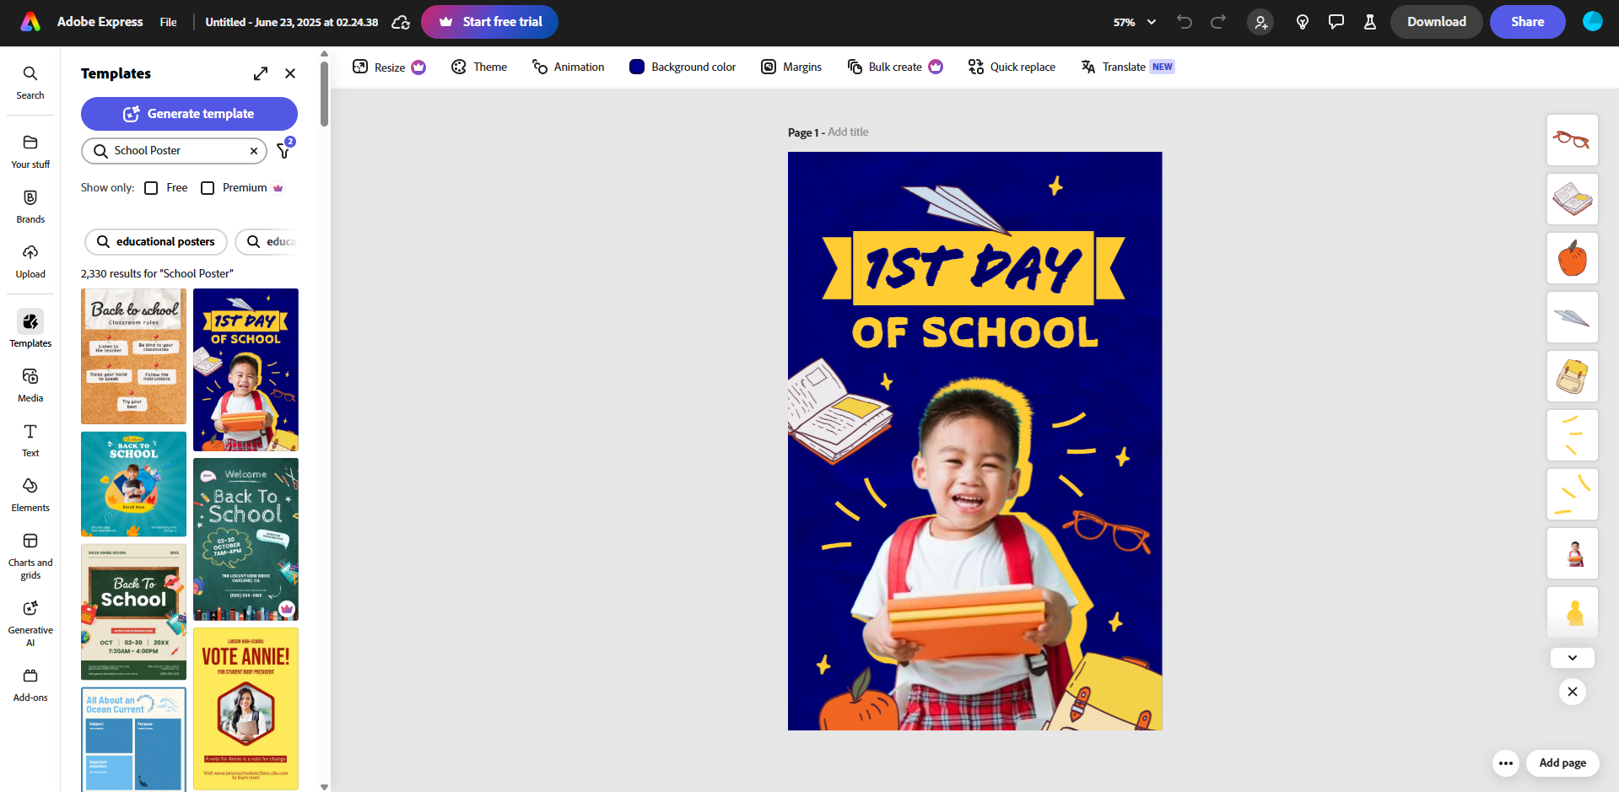Viewport: 1619px width, 792px height.
Task: Open the Background color picker
Action: coord(682,67)
